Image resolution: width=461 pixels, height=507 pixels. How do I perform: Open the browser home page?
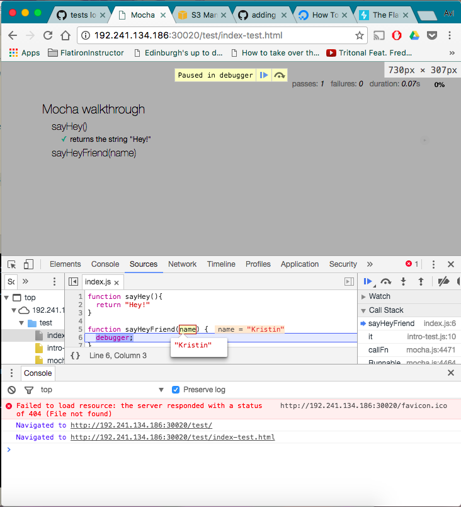(65, 35)
